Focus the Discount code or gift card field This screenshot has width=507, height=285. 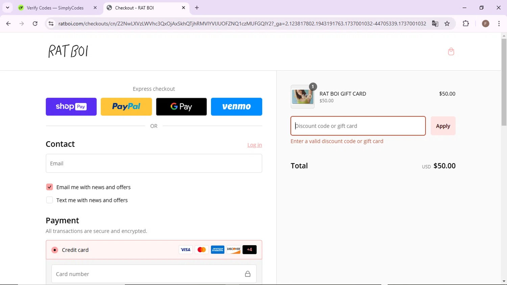tap(358, 126)
